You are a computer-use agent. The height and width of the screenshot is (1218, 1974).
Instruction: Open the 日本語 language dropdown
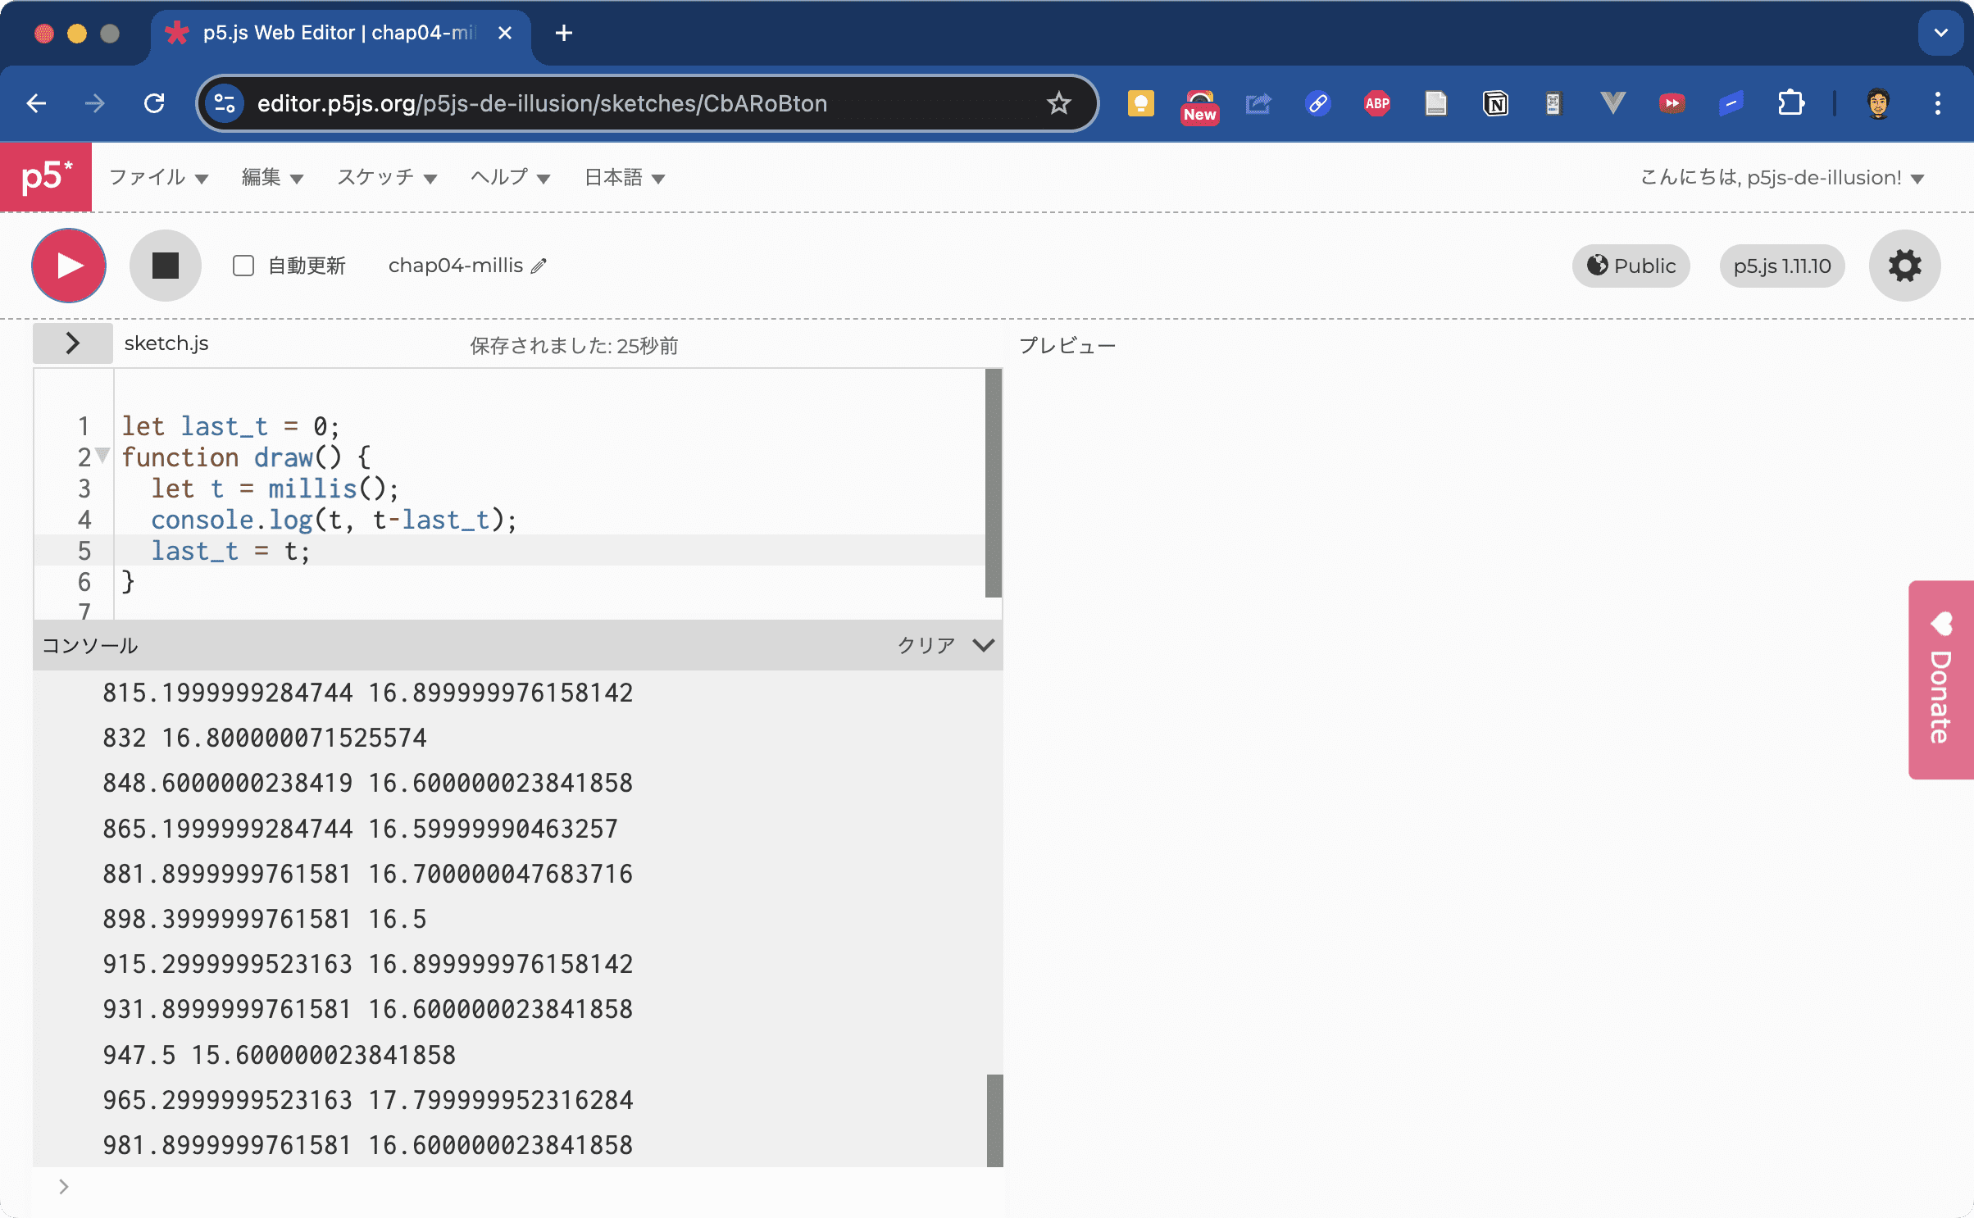click(x=624, y=177)
